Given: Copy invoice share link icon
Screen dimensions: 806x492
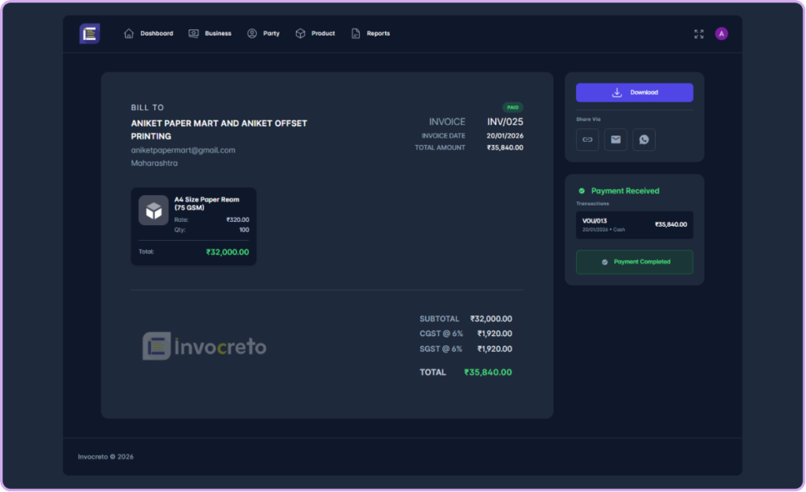Looking at the screenshot, I should 587,139.
